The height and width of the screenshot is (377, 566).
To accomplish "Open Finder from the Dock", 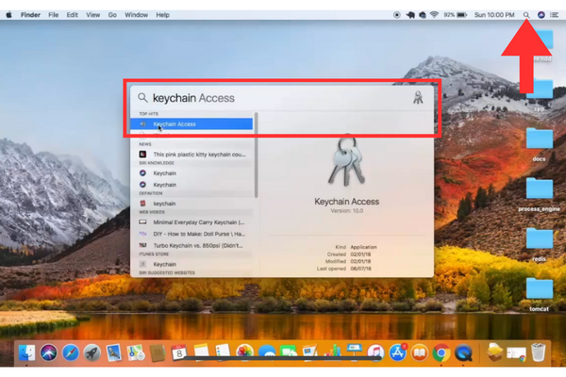I will point(26,352).
